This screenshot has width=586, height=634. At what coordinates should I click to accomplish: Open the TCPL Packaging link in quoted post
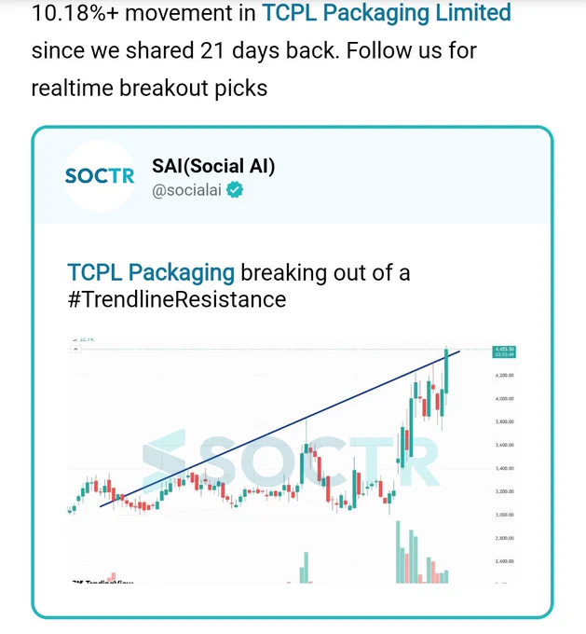pyautogui.click(x=151, y=272)
